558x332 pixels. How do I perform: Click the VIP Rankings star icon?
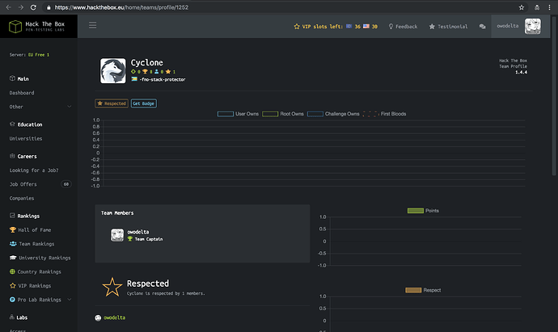click(13, 286)
